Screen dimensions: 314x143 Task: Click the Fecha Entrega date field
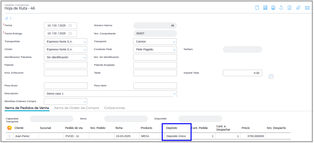tap(61, 33)
